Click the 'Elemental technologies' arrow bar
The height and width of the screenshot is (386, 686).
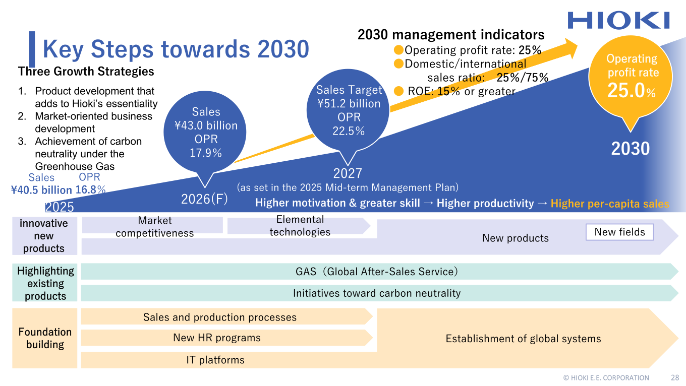pos(300,225)
